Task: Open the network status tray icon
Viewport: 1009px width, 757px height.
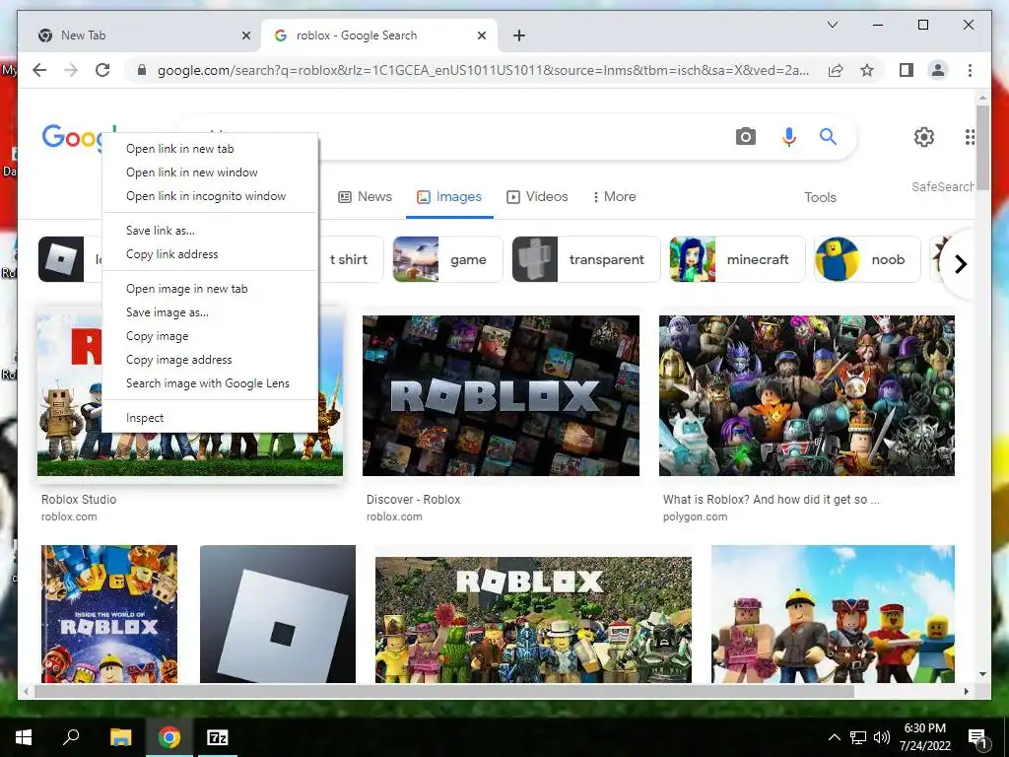Action: pos(858,737)
